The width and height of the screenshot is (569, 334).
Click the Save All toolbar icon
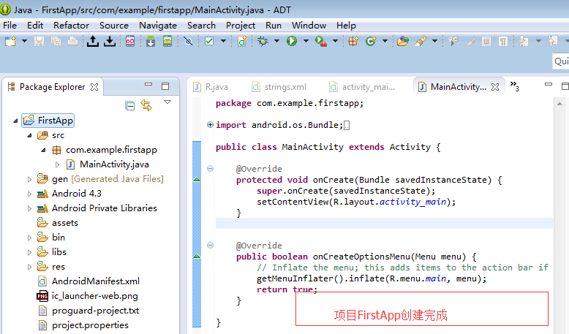click(x=56, y=42)
